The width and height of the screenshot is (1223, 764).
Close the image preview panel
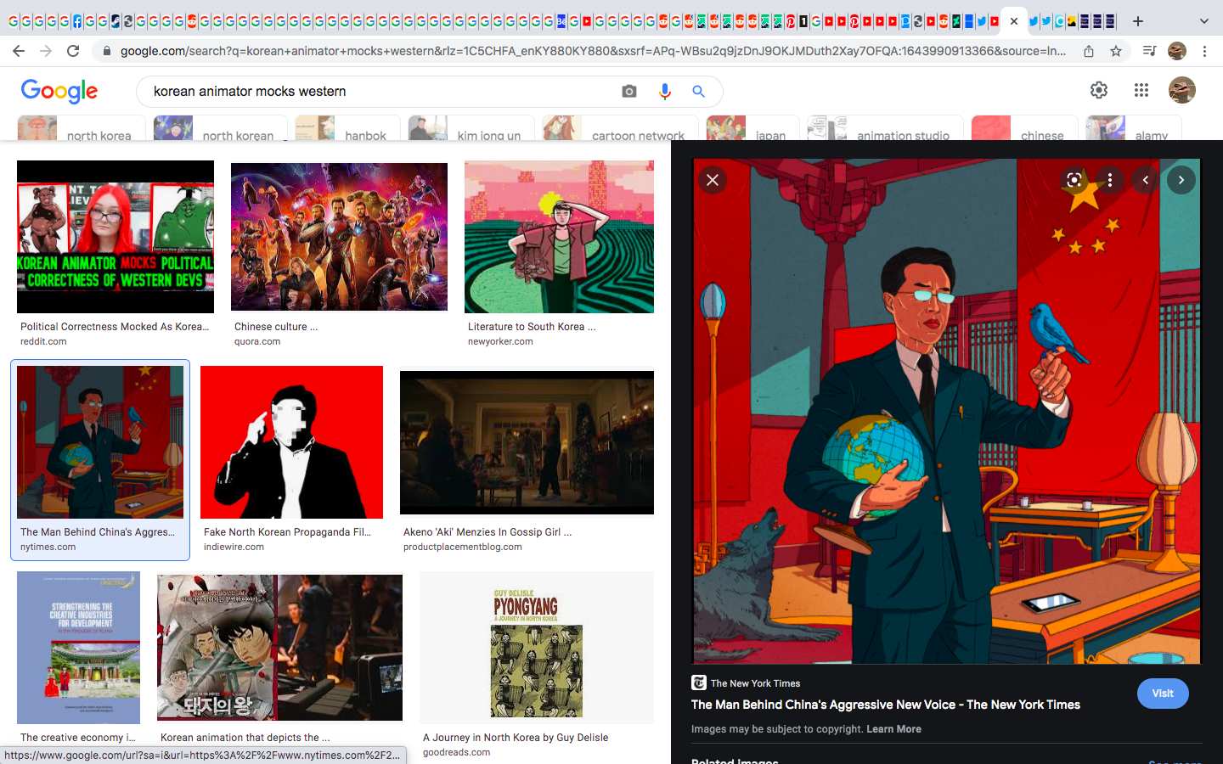[713, 180]
